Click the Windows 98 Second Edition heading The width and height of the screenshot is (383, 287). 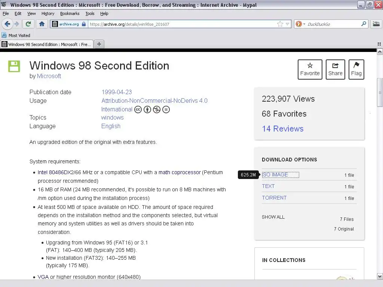pyautogui.click(x=99, y=66)
